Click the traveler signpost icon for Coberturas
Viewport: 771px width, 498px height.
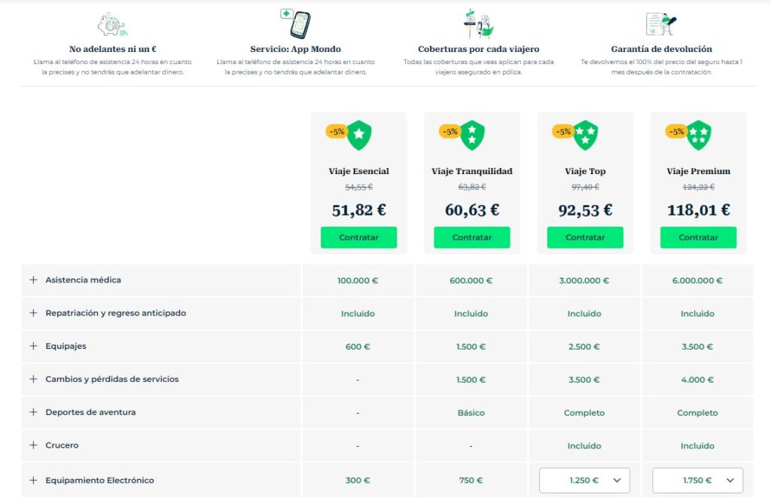click(478, 23)
